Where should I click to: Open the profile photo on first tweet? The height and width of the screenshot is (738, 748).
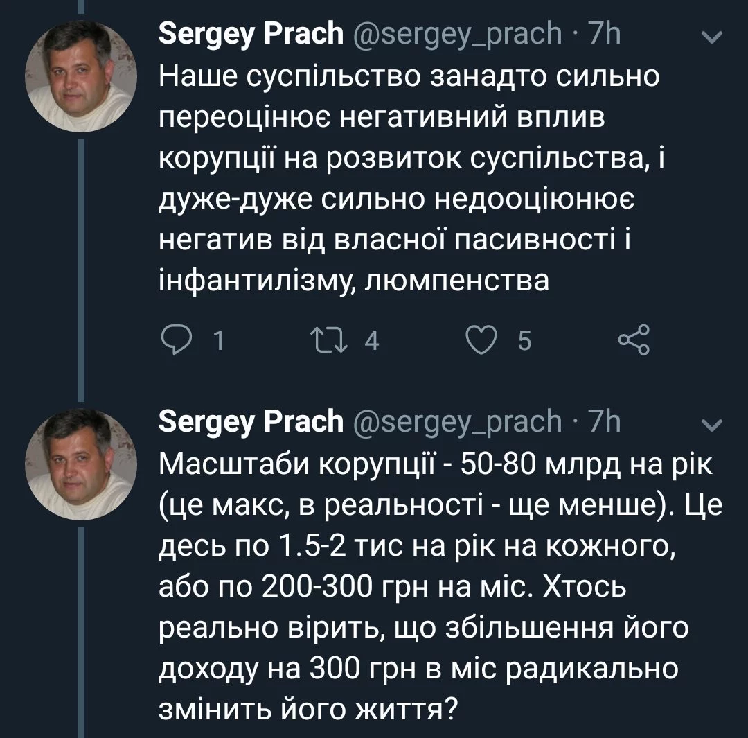[80, 78]
